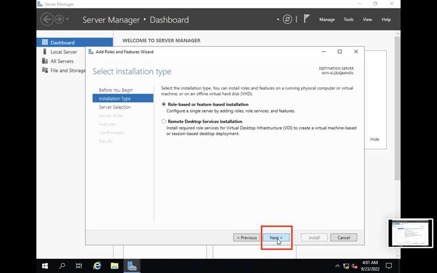Open Task View on the taskbar

79,266
